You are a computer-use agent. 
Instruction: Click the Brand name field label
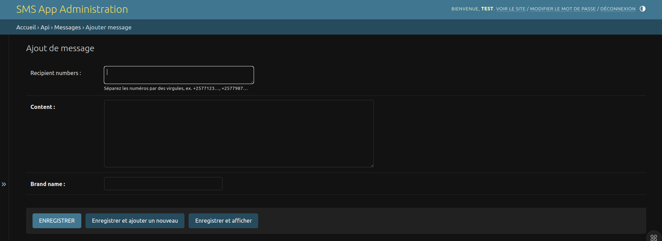(x=47, y=184)
